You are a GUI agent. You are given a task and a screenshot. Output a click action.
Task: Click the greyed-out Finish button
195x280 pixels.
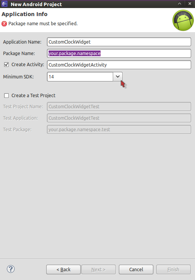click(173, 269)
